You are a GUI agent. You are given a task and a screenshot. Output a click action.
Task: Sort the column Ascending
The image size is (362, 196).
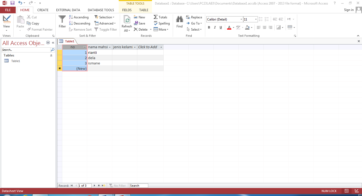79,17
